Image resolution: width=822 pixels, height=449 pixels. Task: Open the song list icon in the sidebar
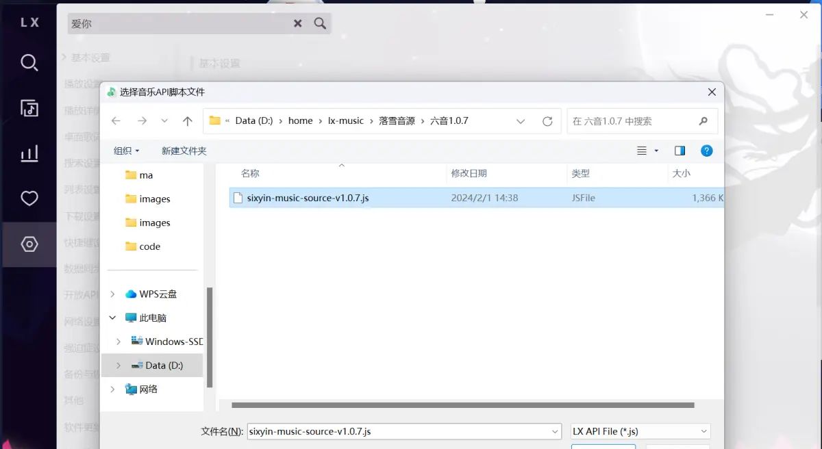click(x=29, y=107)
